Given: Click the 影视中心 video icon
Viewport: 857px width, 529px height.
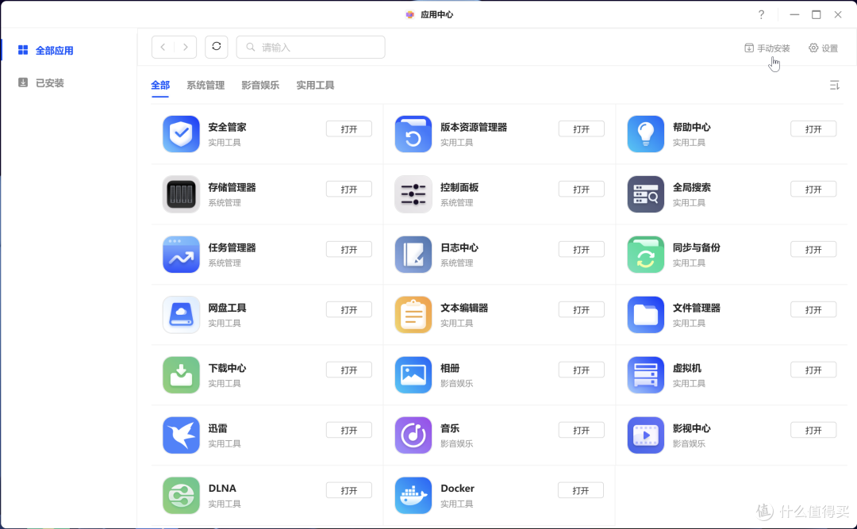Looking at the screenshot, I should coord(645,435).
